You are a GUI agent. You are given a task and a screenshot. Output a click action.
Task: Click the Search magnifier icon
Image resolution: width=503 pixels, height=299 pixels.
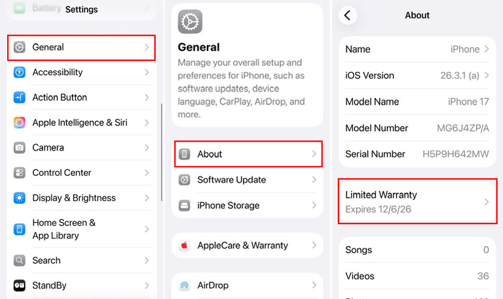tap(19, 260)
